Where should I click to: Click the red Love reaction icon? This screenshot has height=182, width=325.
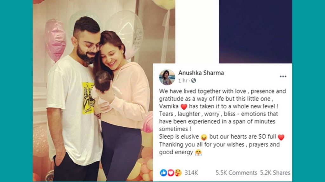pos(170,173)
